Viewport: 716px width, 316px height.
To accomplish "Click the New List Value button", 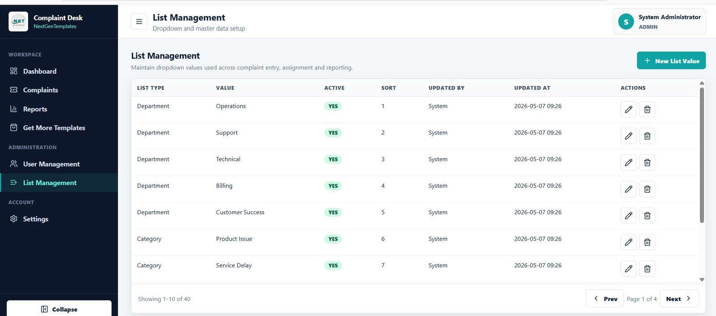I will pyautogui.click(x=671, y=61).
